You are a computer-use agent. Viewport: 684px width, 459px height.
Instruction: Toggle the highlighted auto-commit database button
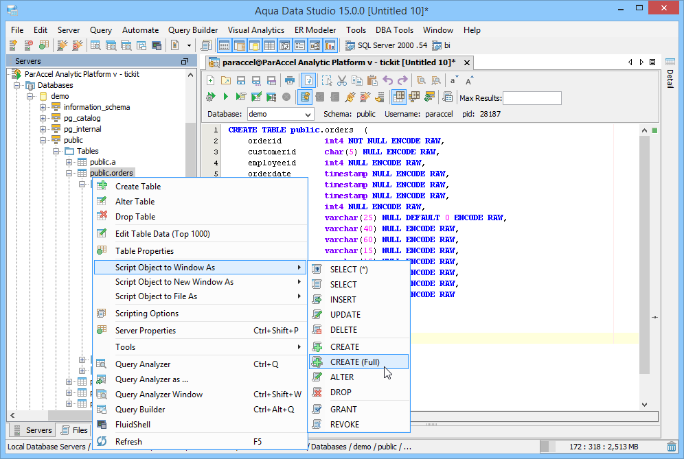coord(304,97)
